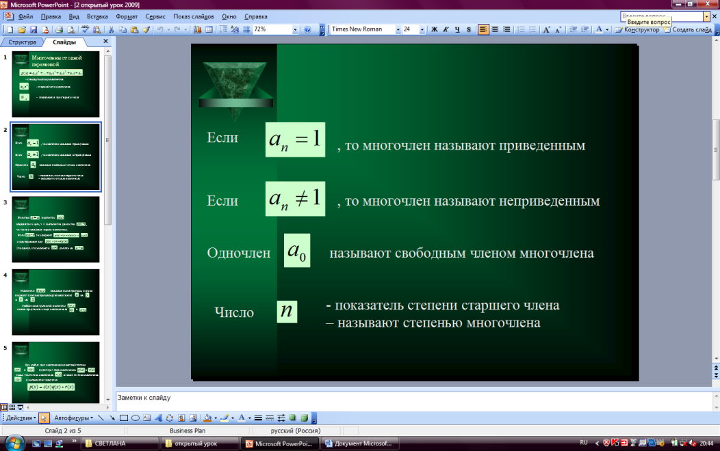Copy selection using the Copy icon
Image resolution: width=720 pixels, height=451 pixels.
coord(123,29)
